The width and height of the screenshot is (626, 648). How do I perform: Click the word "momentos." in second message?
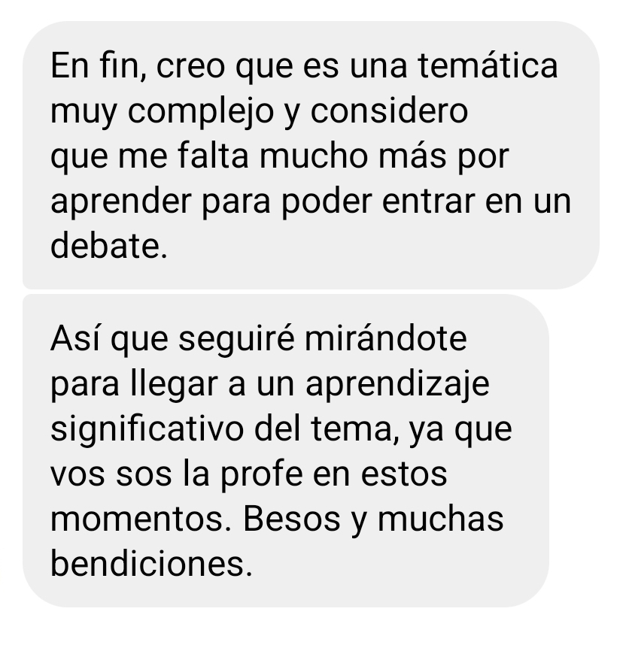pos(141,519)
